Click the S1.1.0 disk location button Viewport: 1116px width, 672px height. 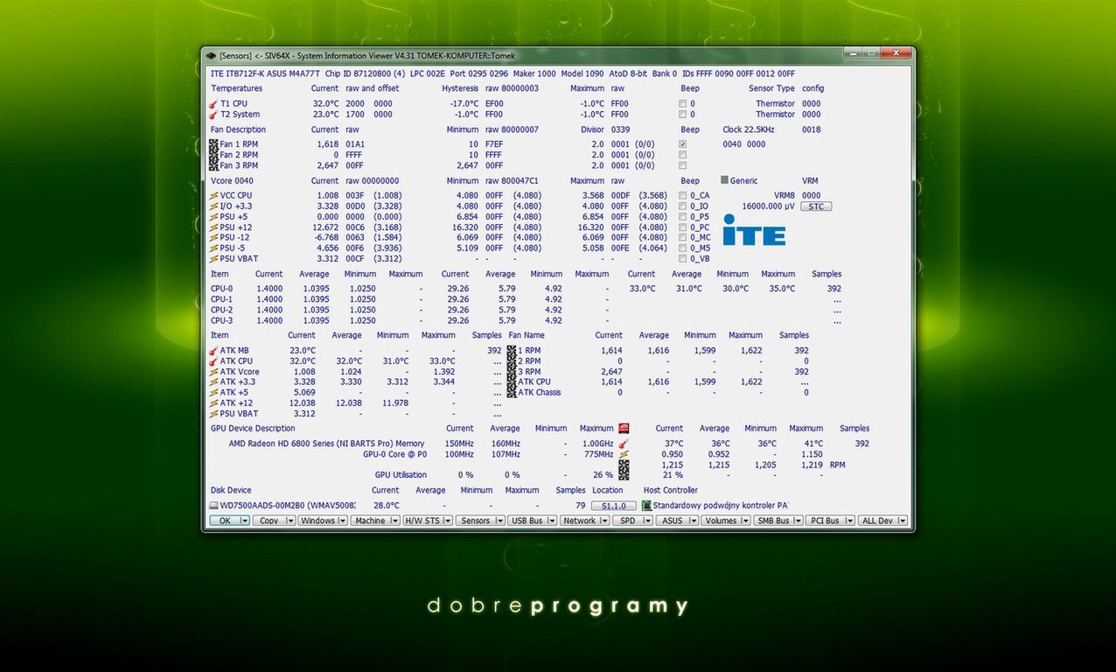614,506
